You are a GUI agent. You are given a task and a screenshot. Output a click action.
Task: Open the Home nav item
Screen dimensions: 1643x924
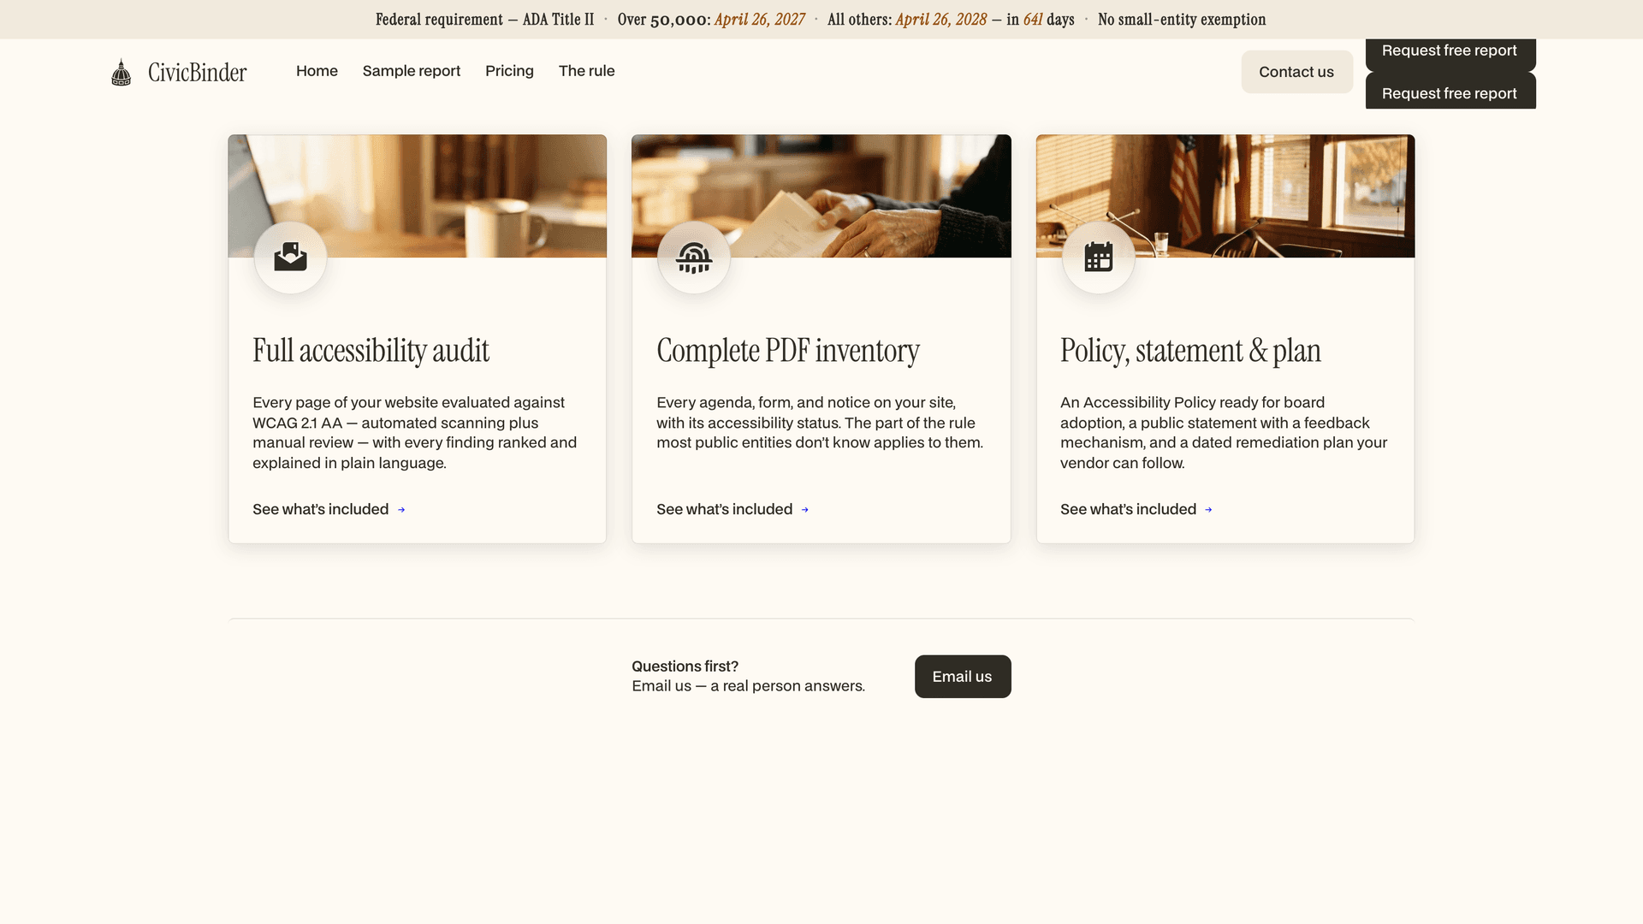(x=317, y=71)
